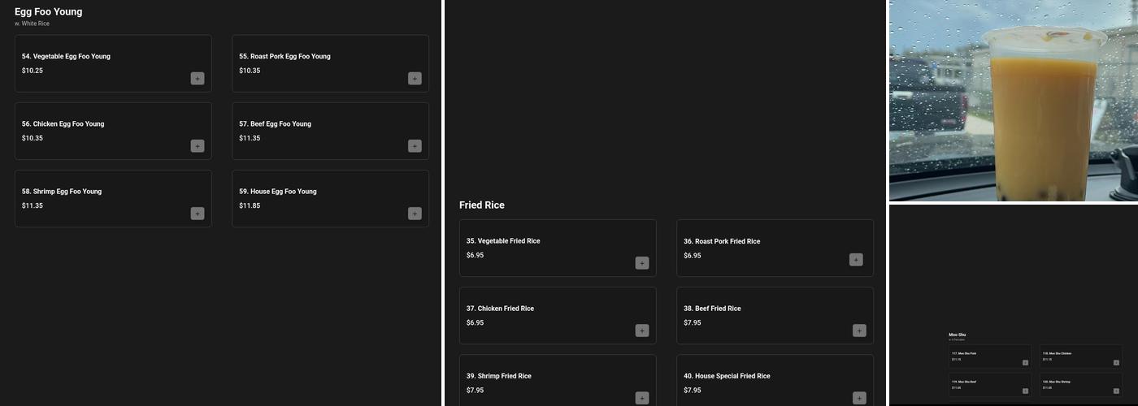Select the 57. Beef Egg Foo Young title
Viewport: 1138px width, 406px height.
275,124
